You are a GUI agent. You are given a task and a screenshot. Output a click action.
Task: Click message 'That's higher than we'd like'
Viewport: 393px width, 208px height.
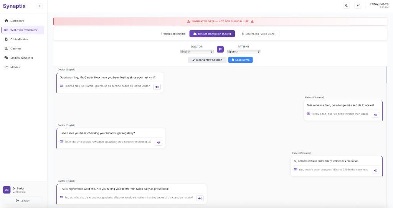pos(114,189)
